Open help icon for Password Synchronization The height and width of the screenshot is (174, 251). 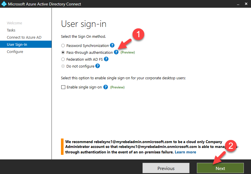(x=112, y=45)
